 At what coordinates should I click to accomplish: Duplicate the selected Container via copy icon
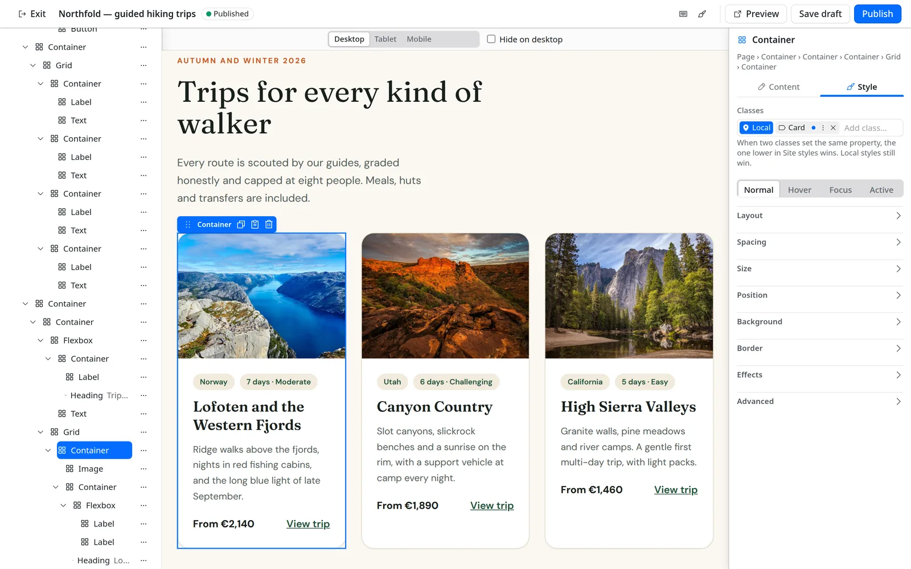[x=241, y=224]
